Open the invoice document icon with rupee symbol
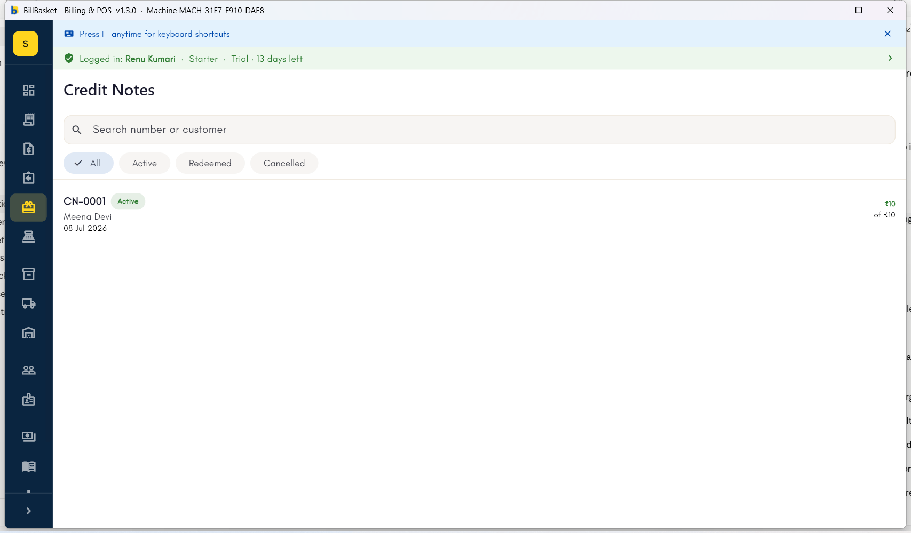911x533 pixels. click(x=29, y=149)
